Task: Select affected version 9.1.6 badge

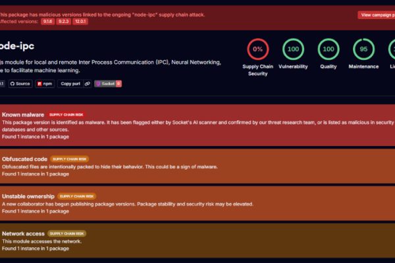Action: [47, 22]
